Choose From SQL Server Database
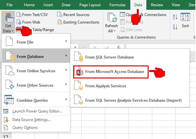The image size is (196, 139). [130, 57]
